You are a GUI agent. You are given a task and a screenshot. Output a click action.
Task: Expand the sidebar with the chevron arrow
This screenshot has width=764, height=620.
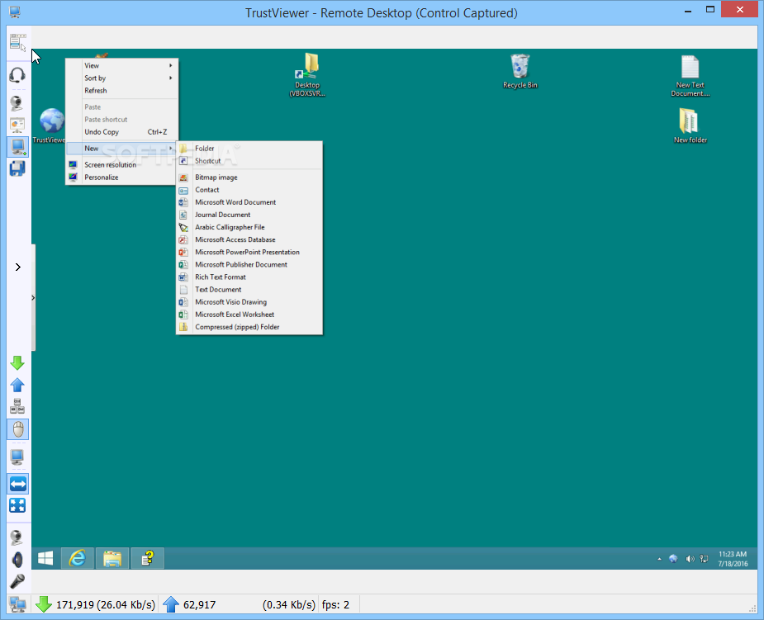(18, 267)
